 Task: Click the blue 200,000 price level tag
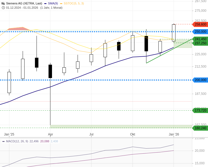tap(200, 80)
